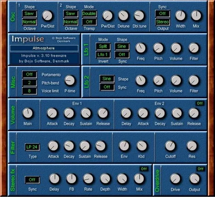Screen dimensions: 215x197
Task: Click the Filter Decay knob
Action: coord(69,146)
